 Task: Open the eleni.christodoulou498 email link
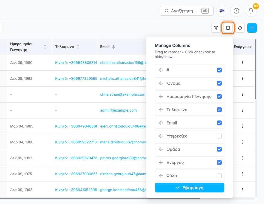(x=123, y=126)
